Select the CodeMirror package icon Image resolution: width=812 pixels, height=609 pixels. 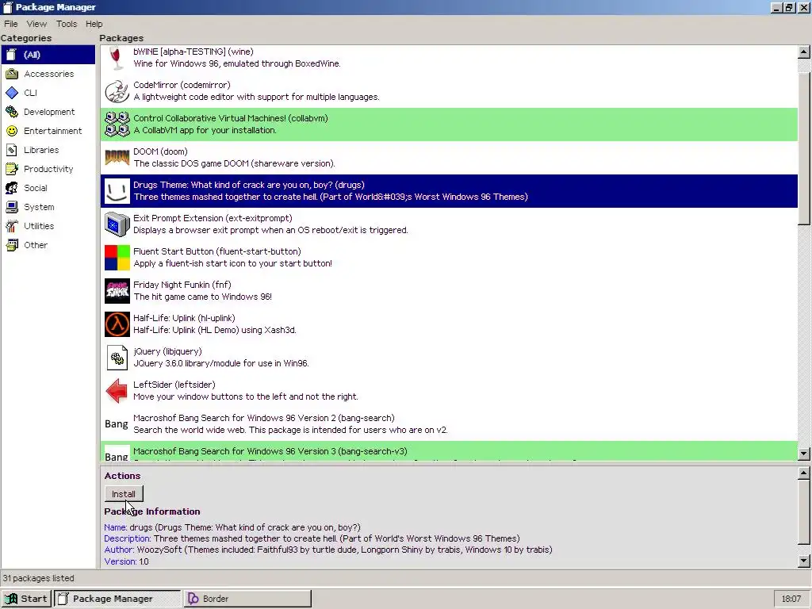click(x=117, y=91)
